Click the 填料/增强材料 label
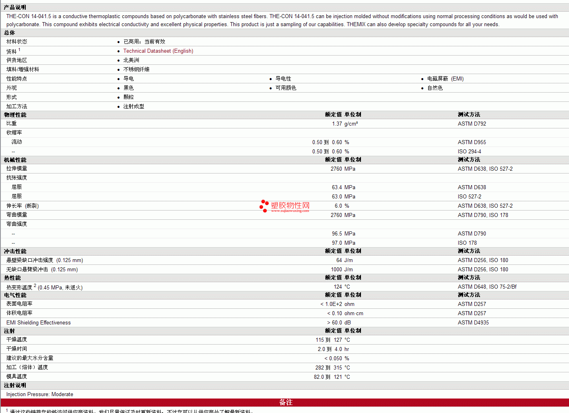The height and width of the screenshot is (413, 569). (23, 70)
